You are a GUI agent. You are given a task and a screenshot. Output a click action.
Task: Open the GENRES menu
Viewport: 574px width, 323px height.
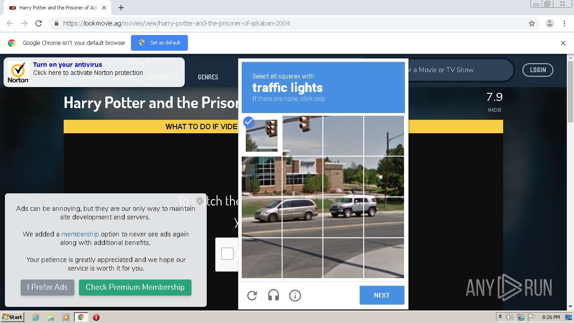tap(208, 77)
